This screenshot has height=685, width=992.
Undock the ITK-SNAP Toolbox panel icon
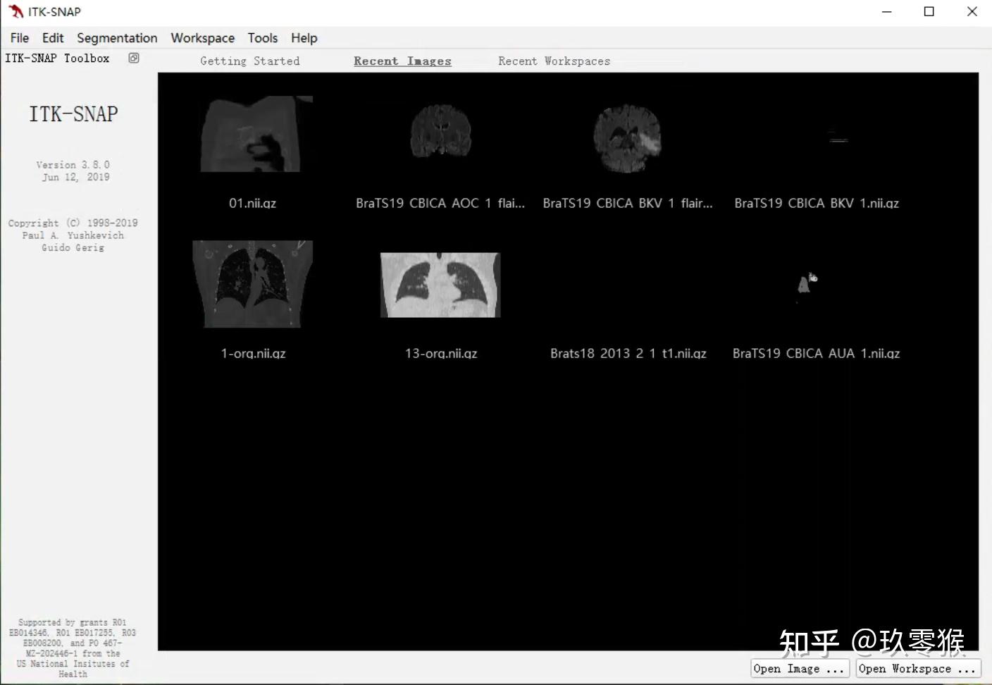pos(134,58)
